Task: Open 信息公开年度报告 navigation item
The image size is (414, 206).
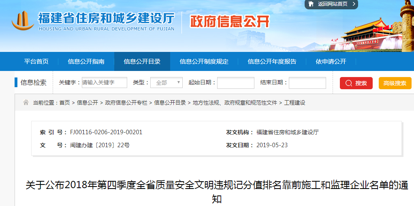Action: point(272,62)
